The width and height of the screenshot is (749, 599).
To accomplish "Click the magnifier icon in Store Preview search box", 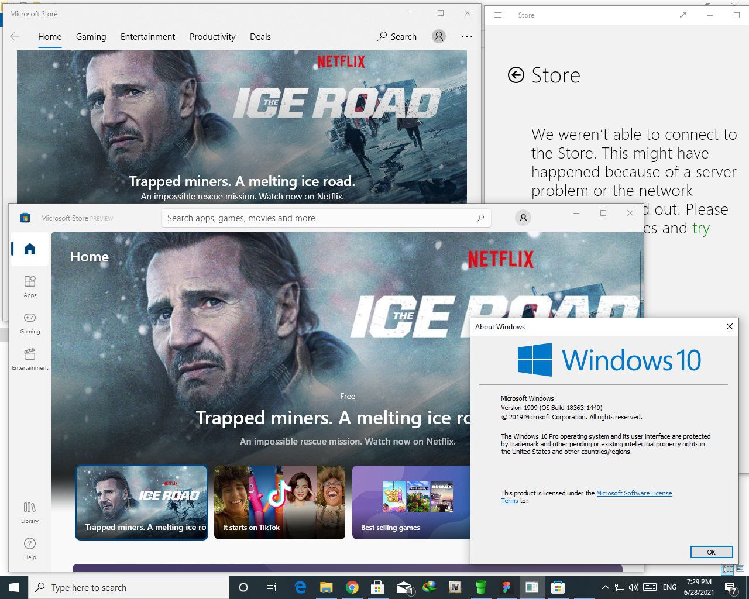I will click(480, 218).
